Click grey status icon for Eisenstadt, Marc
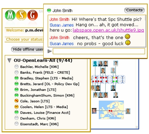The image size is (149, 134). point(17,124)
